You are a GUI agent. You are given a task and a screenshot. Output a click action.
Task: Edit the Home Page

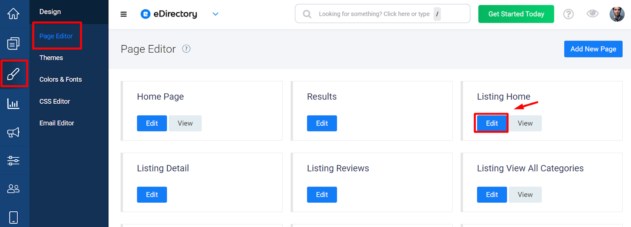pos(152,123)
